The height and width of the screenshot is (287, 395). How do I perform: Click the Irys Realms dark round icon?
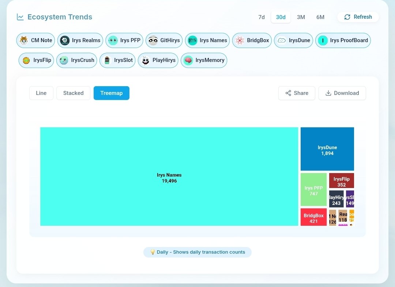[x=65, y=40]
